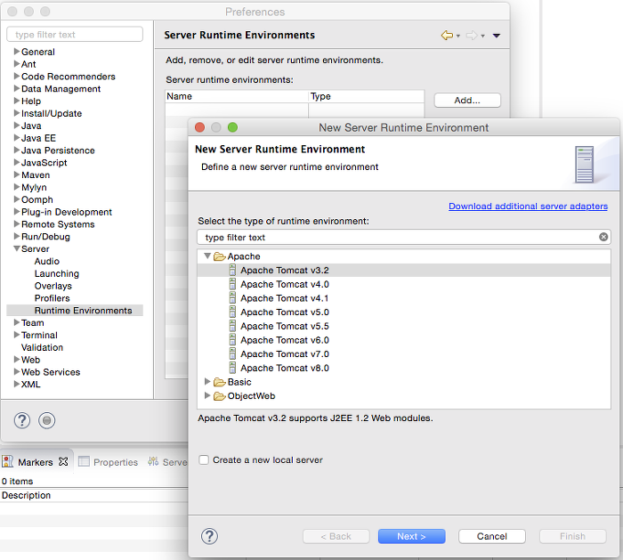This screenshot has width=623, height=560.
Task: Expand the Java EE preferences node
Action: [17, 137]
